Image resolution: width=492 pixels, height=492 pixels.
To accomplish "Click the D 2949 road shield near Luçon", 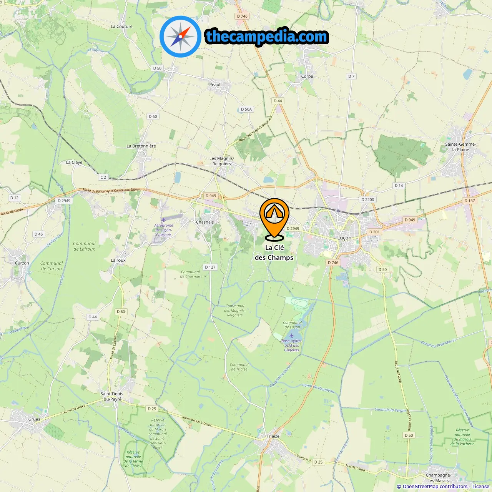I will click(293, 228).
